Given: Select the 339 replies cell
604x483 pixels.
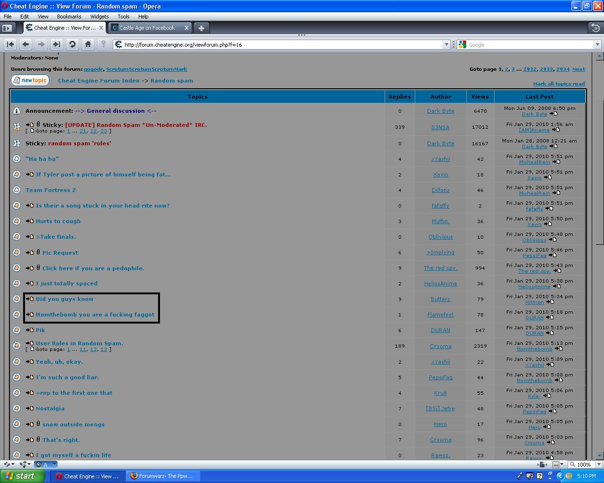Looking at the screenshot, I should coord(400,127).
